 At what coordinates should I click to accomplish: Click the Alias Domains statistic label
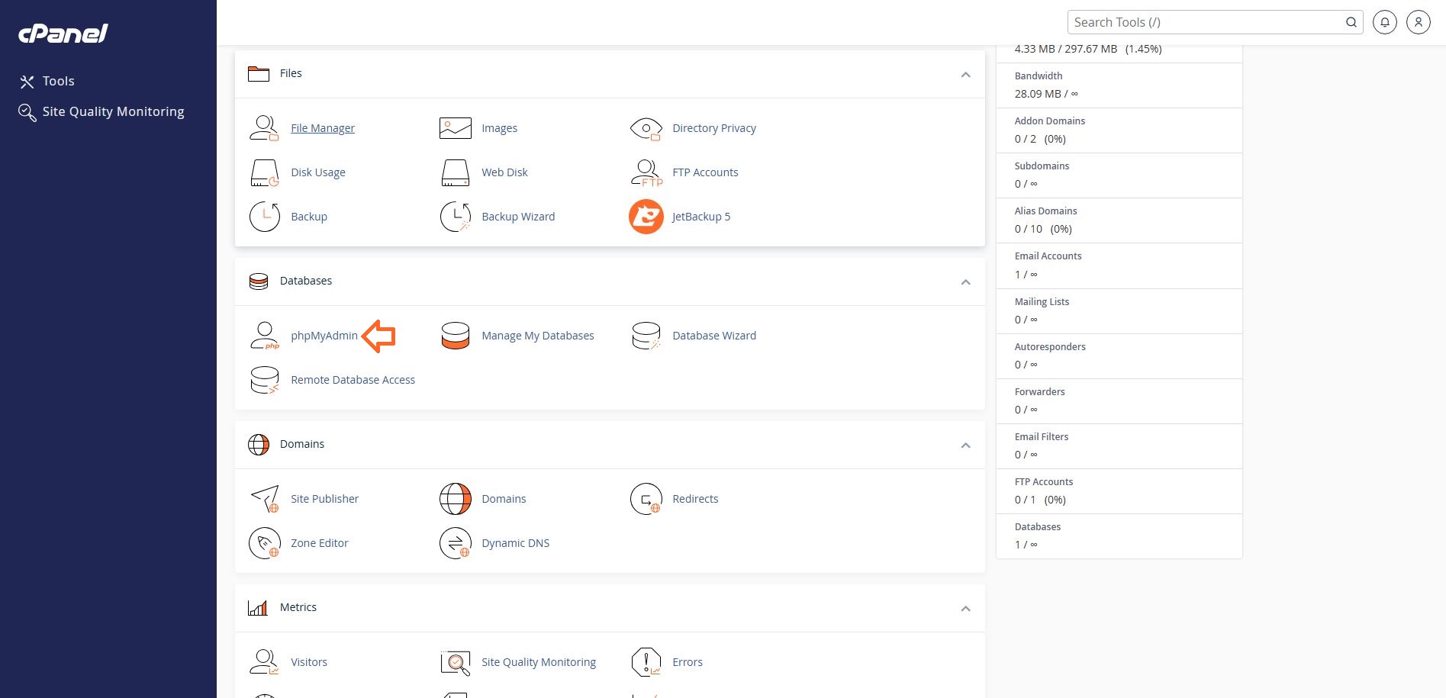click(1046, 211)
